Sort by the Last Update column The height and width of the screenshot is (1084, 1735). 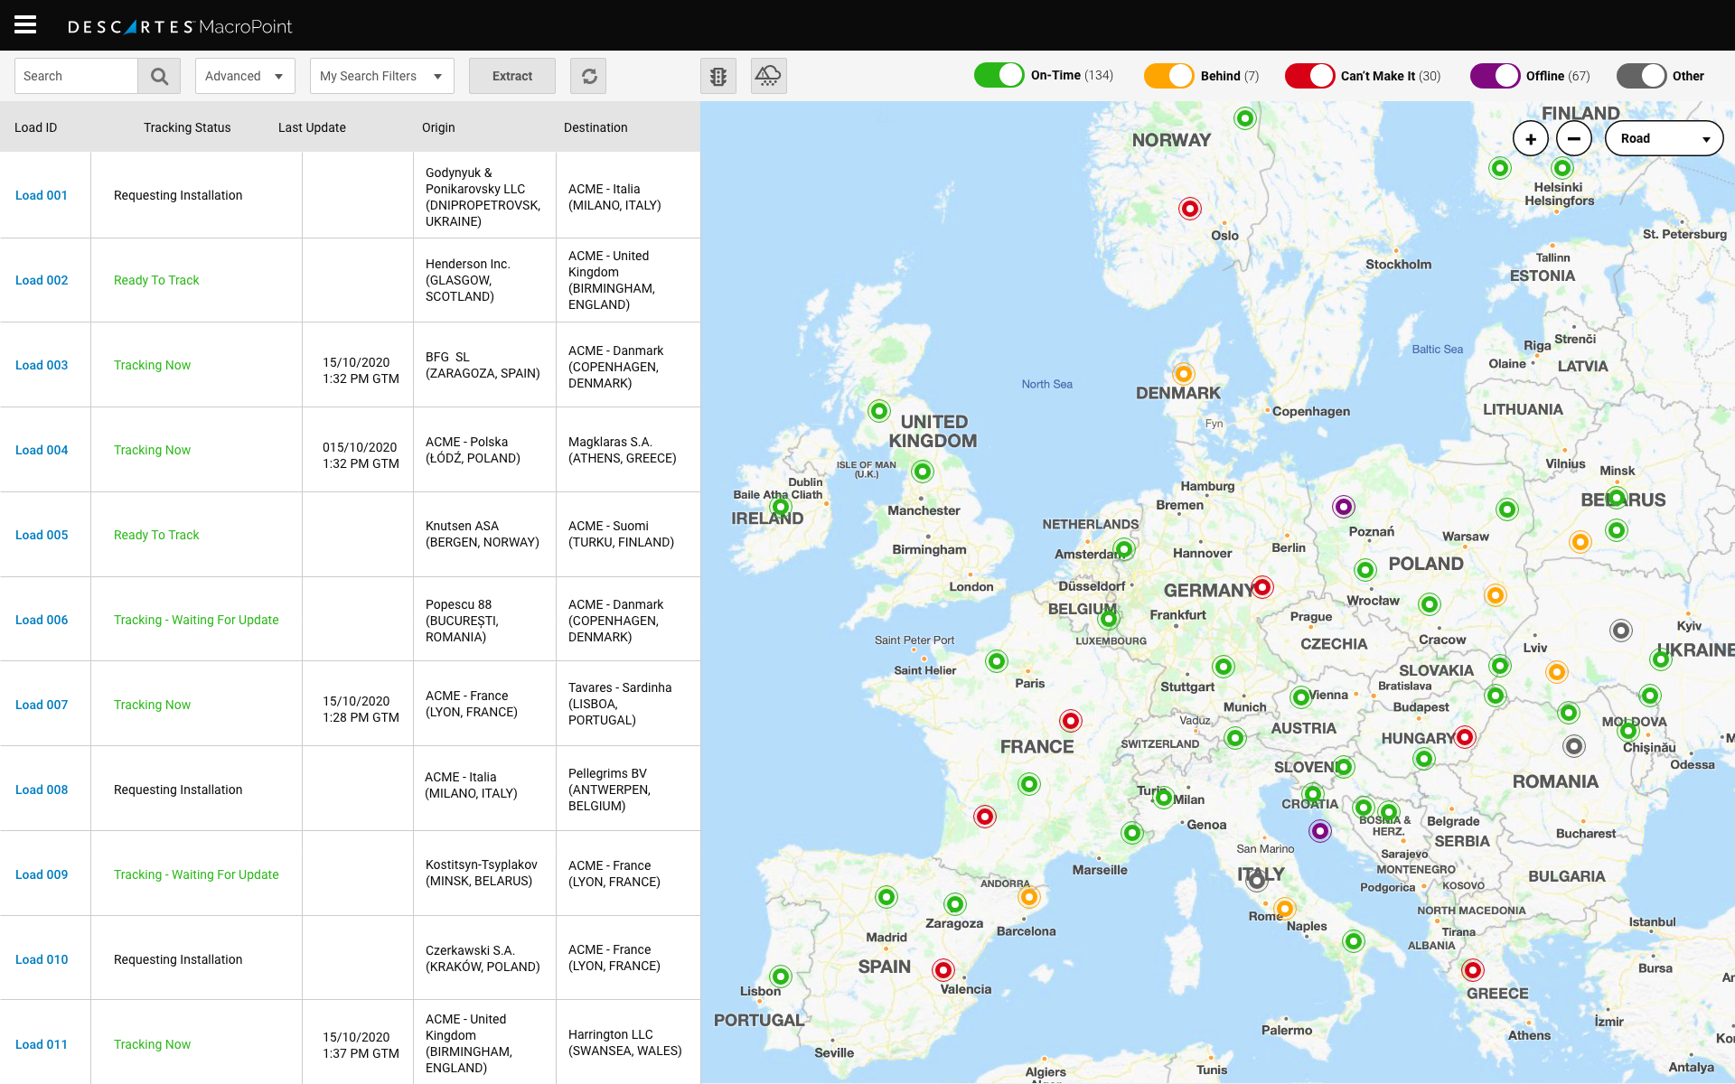tap(312, 127)
